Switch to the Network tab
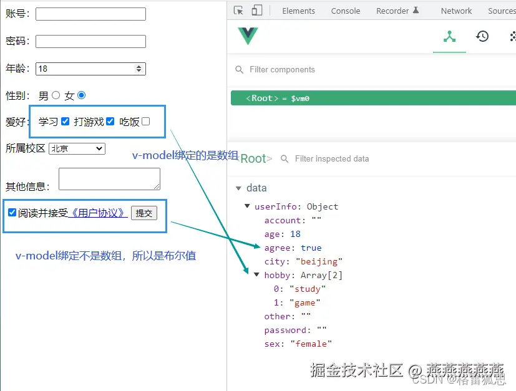This screenshot has height=391, width=516. coord(456,11)
